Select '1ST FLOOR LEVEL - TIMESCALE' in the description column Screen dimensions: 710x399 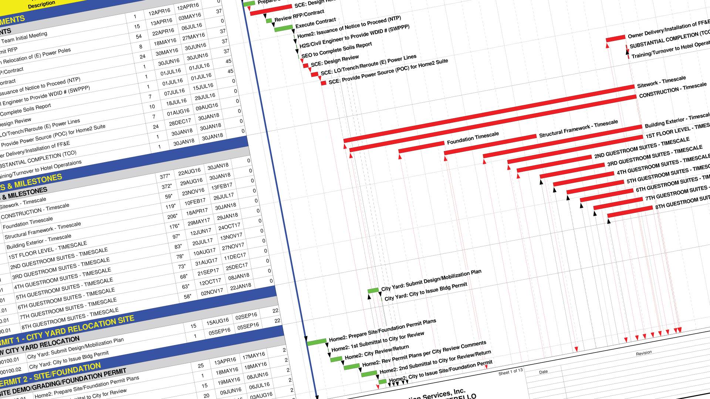coord(48,250)
